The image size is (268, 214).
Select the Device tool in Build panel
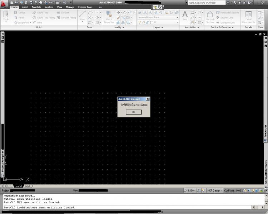click(x=20, y=12)
